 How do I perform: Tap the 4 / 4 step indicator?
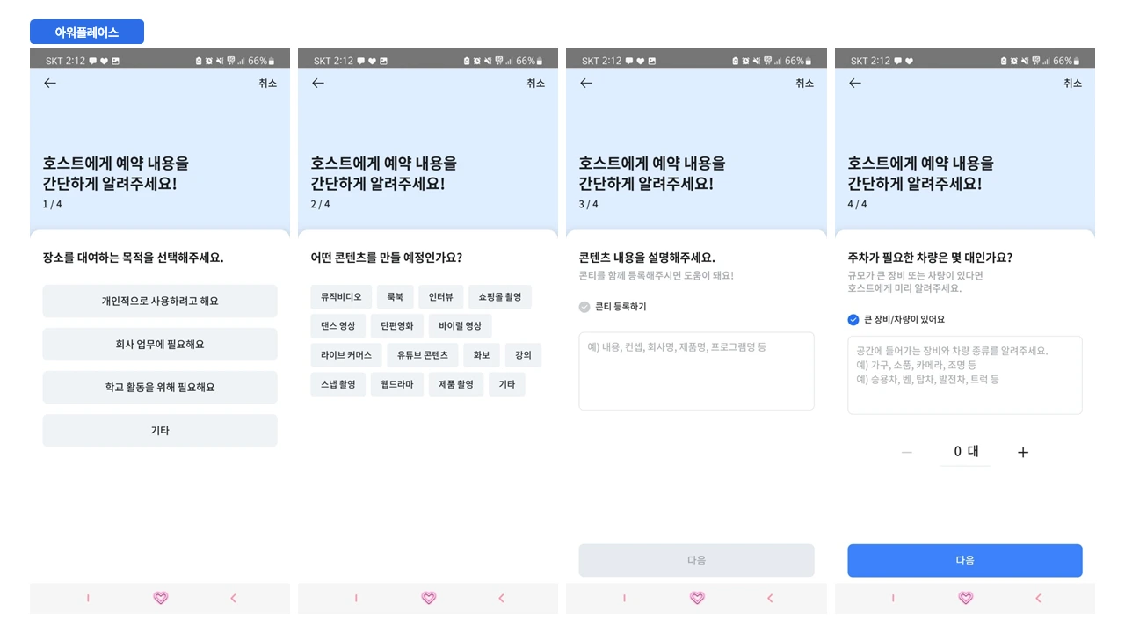(857, 204)
